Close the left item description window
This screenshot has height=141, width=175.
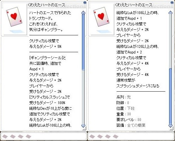(85, 3)
